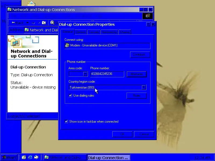
Task: Expand the Country/region code dropdown arrow
Action: pyautogui.click(x=144, y=87)
